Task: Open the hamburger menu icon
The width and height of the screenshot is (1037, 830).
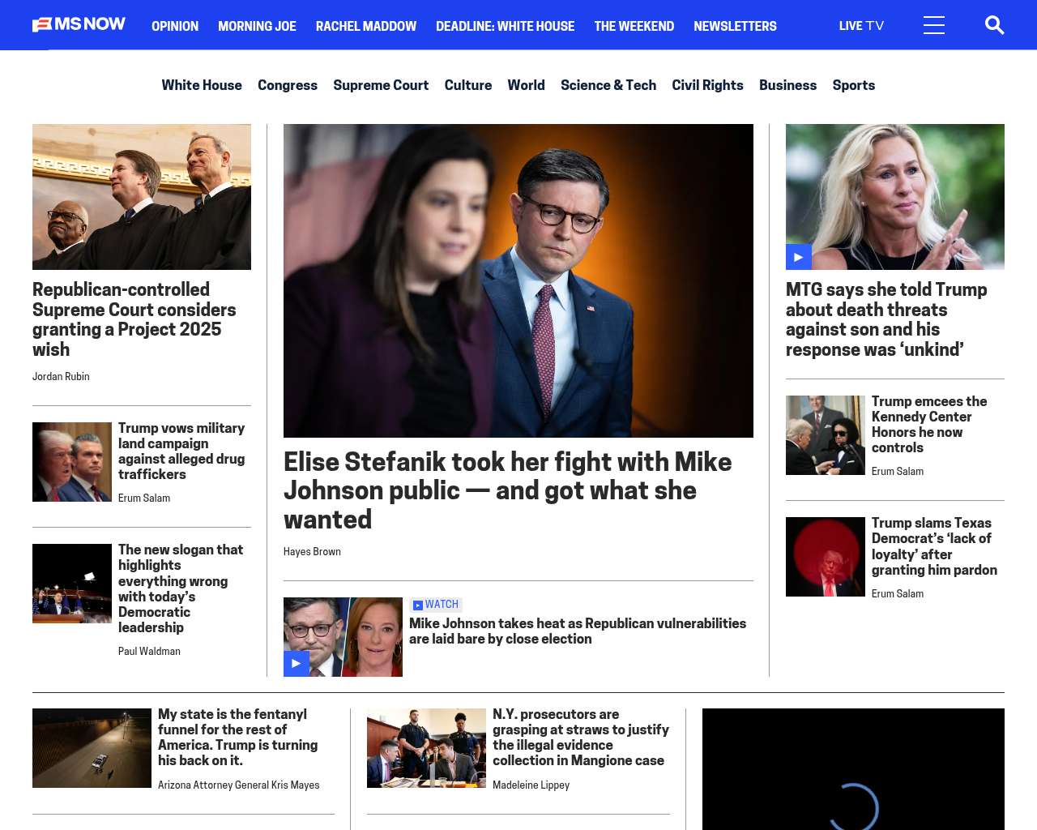Action: tap(934, 25)
